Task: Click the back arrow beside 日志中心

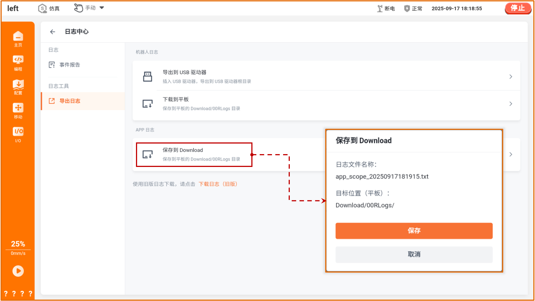Action: click(53, 32)
